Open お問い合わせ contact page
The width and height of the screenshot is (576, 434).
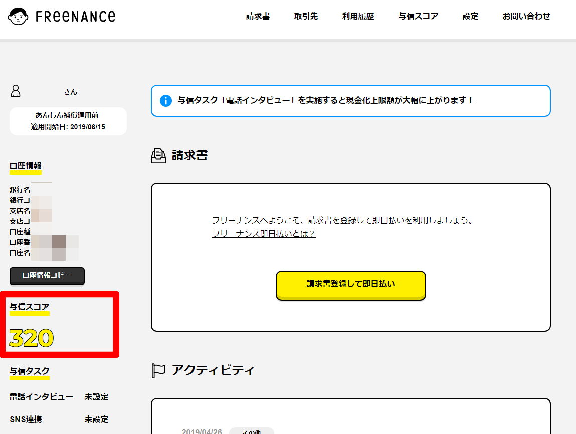526,16
